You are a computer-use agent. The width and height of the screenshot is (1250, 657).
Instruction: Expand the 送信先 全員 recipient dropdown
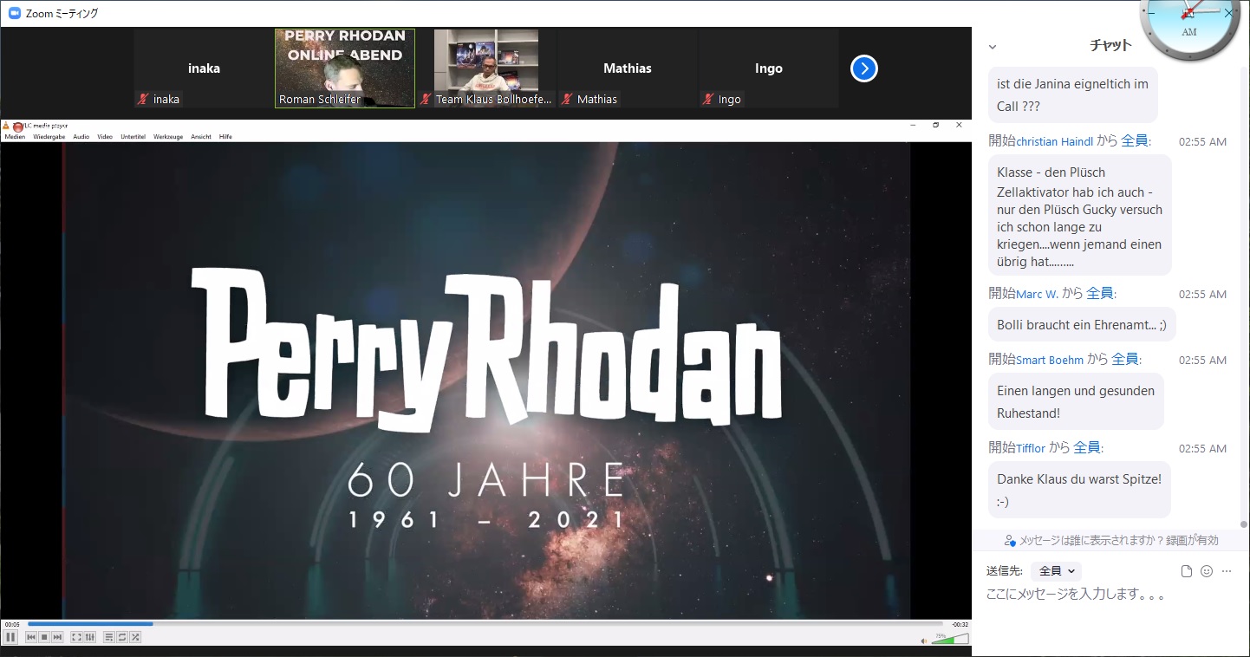coord(1057,571)
